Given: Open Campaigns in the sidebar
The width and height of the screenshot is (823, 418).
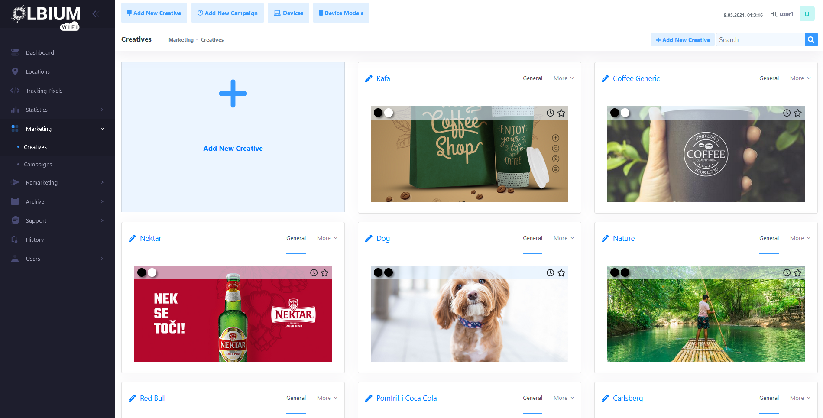Looking at the screenshot, I should click(38, 165).
